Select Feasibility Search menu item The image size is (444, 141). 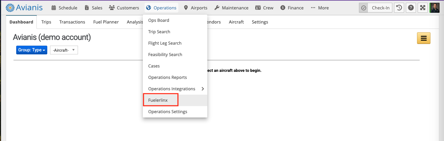pos(165,55)
